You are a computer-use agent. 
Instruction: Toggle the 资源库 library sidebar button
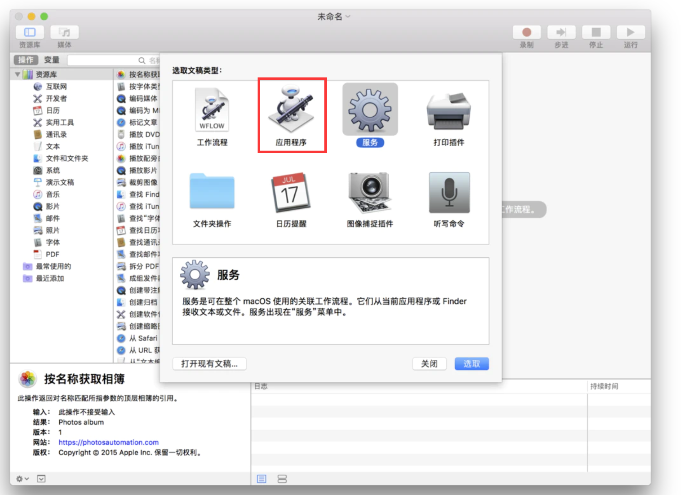tap(30, 32)
